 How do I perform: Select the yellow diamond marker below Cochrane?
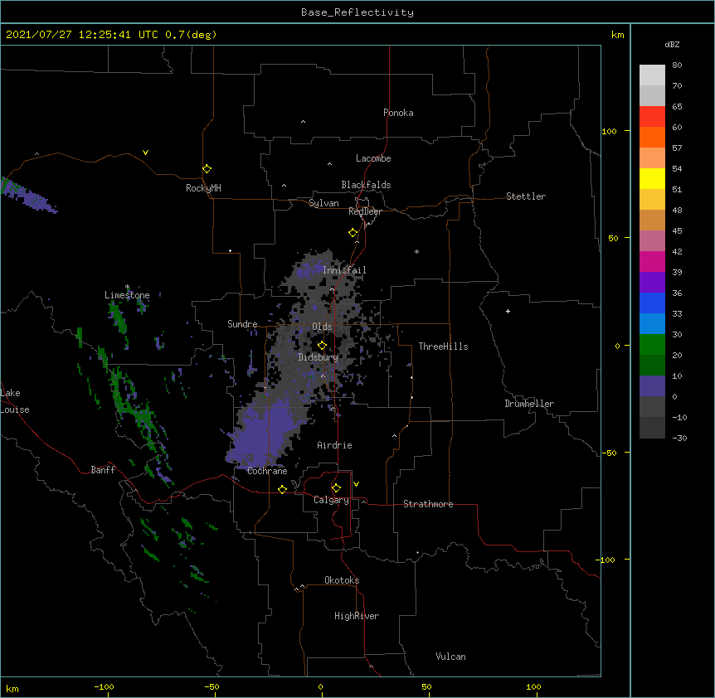(282, 489)
